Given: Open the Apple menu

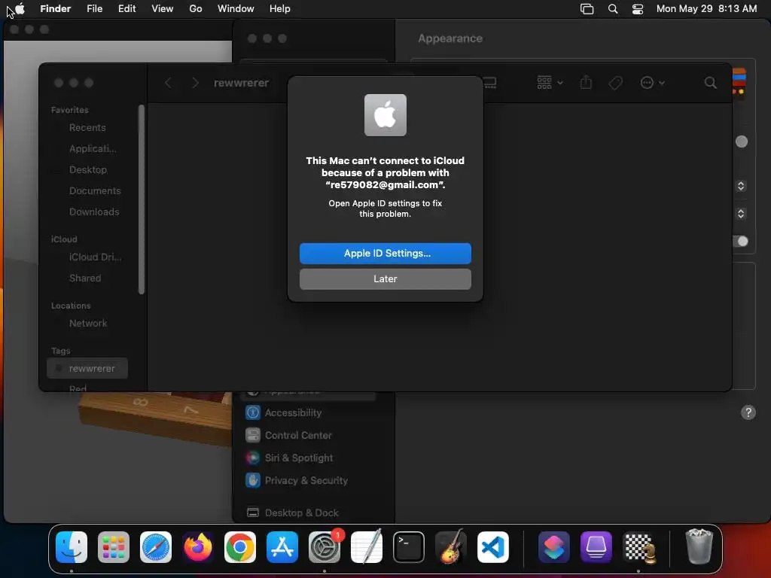Looking at the screenshot, I should pos(20,8).
